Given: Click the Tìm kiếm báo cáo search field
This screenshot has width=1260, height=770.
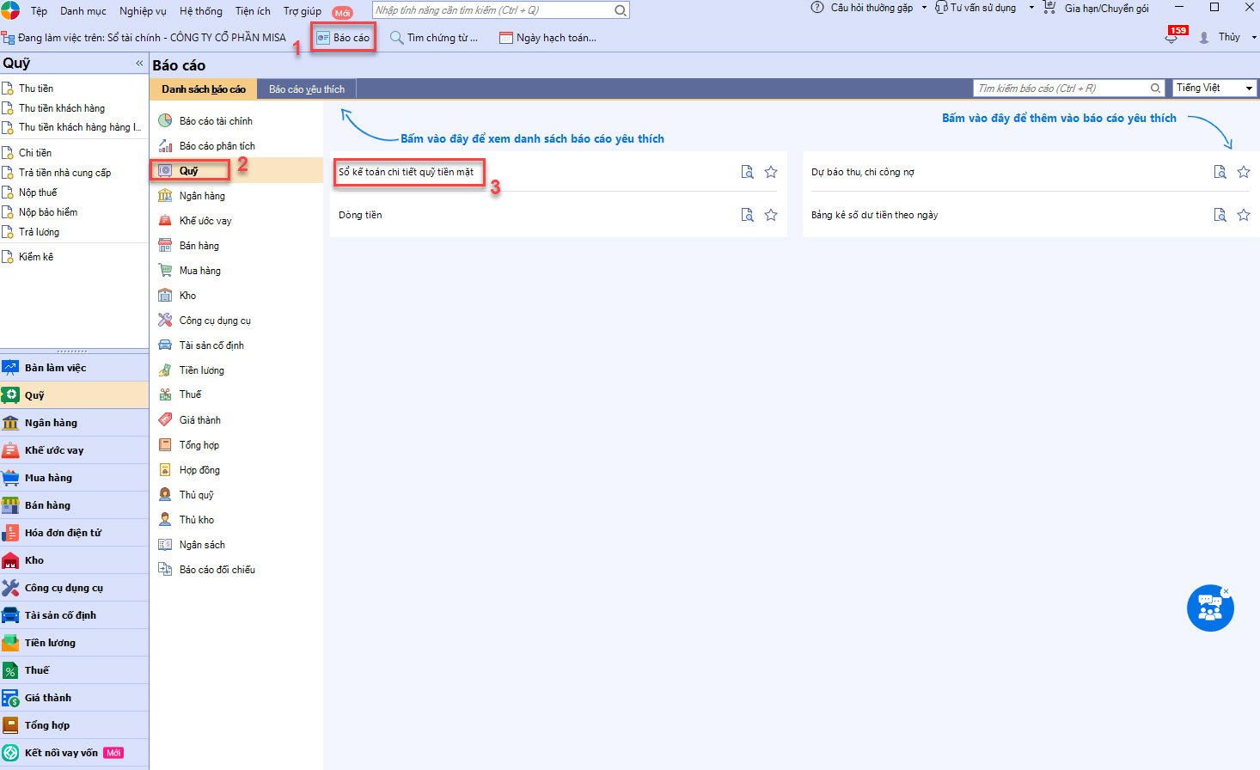Looking at the screenshot, I should point(1061,89).
